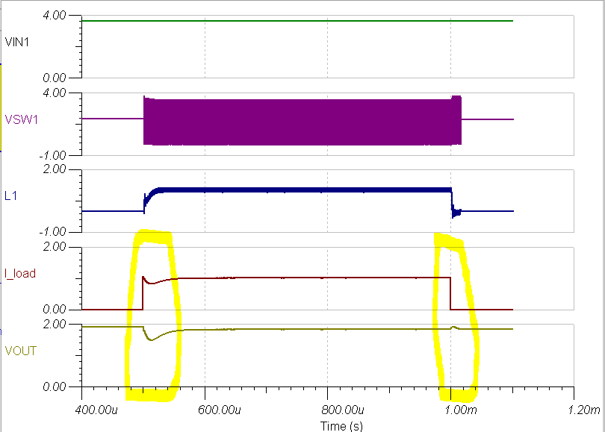Click the Time (s) axis title
Screen dimensions: 605x432
tap(341, 426)
